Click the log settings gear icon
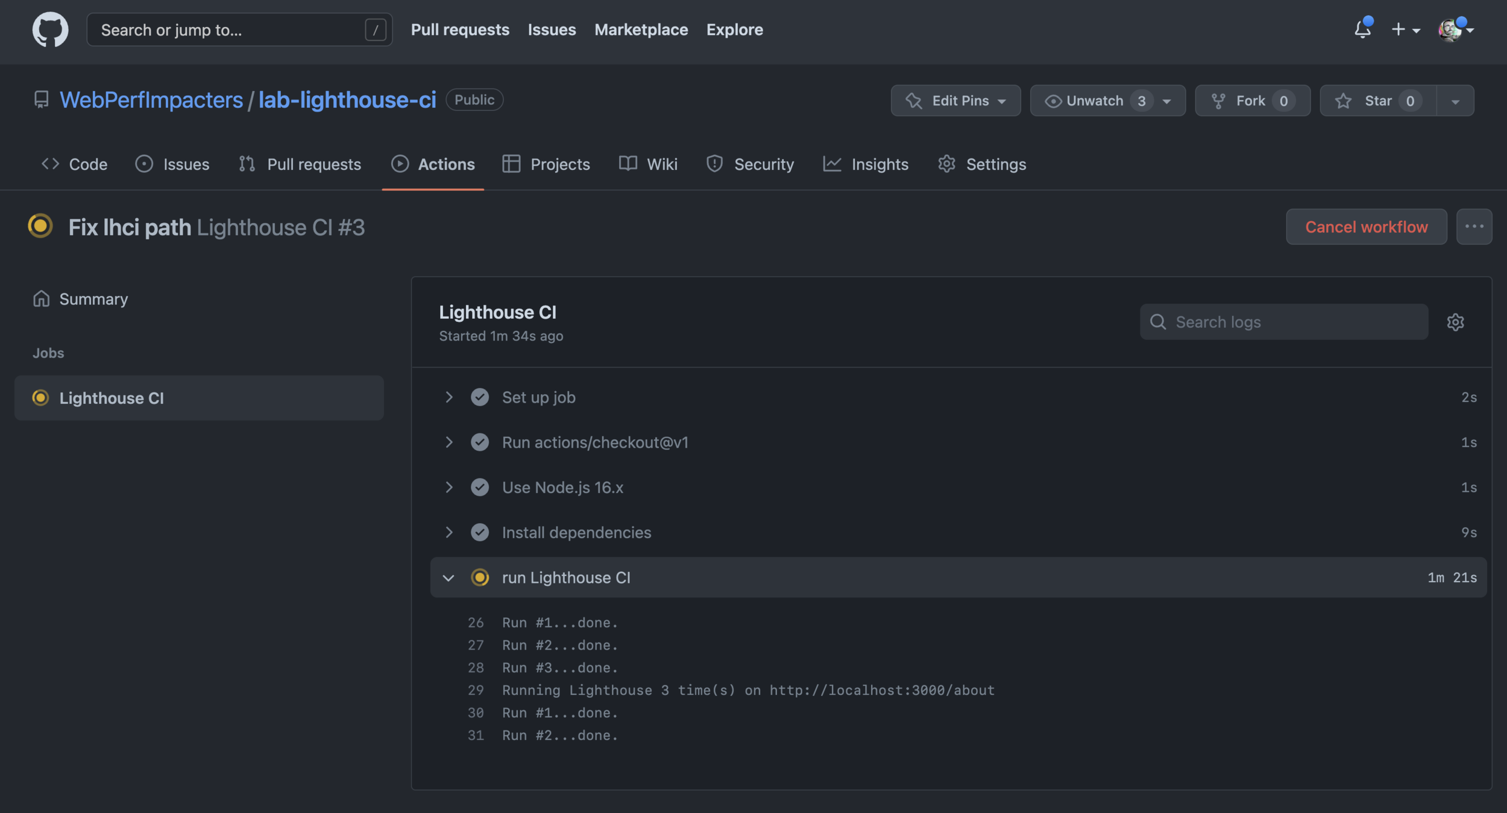 tap(1455, 322)
